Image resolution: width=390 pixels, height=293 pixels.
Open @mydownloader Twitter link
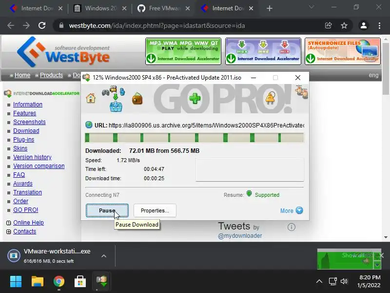[240, 236]
